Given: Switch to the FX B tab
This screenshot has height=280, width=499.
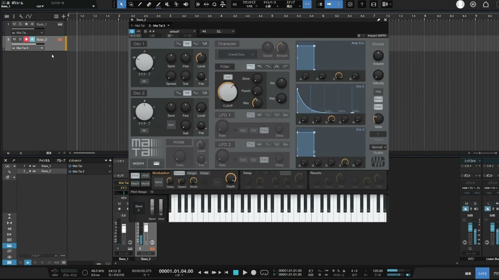Looking at the screenshot, I should point(145,175).
